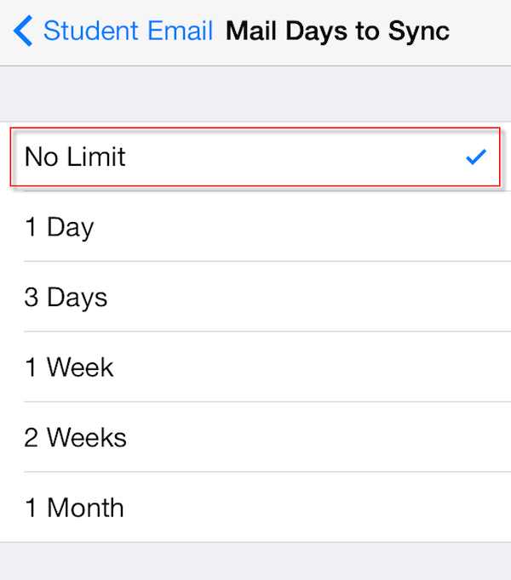
Task: Click the Mail Days to Sync title
Action: (x=337, y=31)
